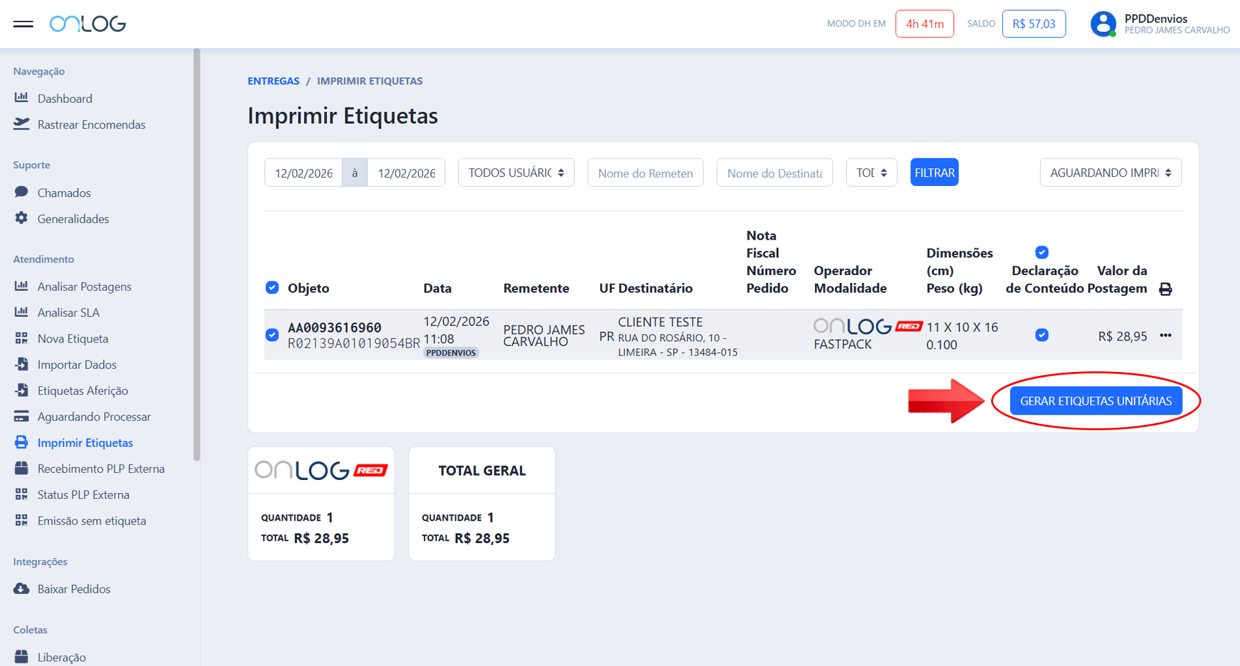Toggle the select-all checkbox beside Objeto
This screenshot has width=1240, height=666.
(x=272, y=287)
